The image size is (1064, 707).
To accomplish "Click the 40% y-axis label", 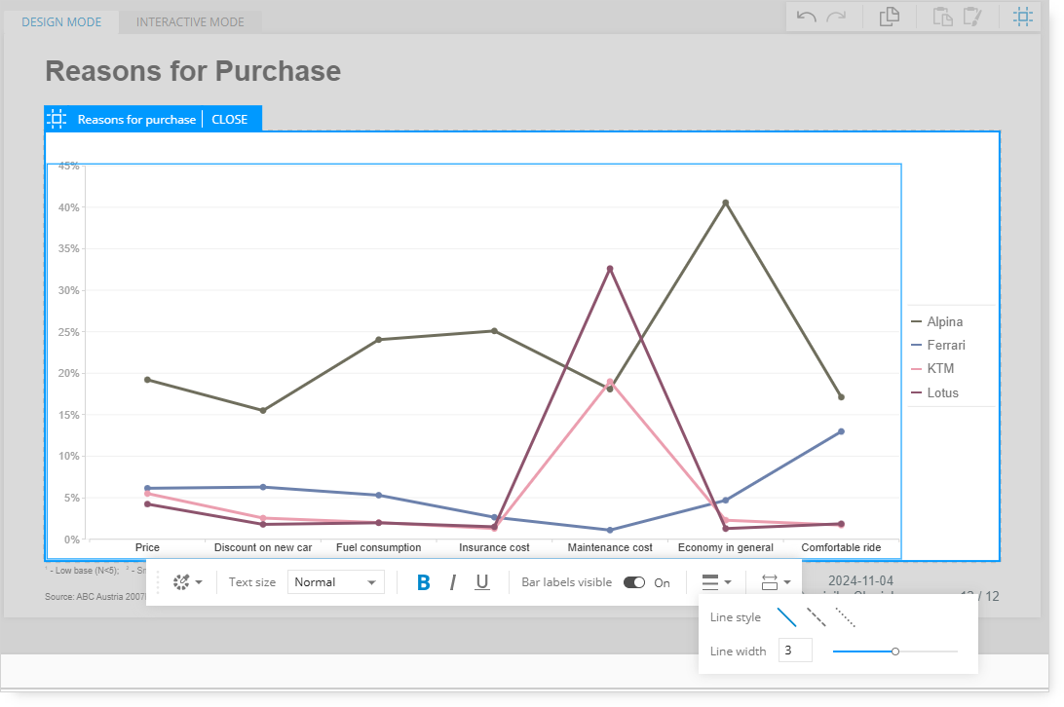I will [x=68, y=207].
